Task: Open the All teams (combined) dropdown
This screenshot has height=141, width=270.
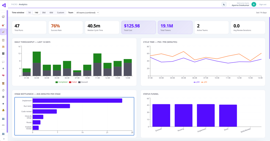Action: pyautogui.click(x=87, y=13)
